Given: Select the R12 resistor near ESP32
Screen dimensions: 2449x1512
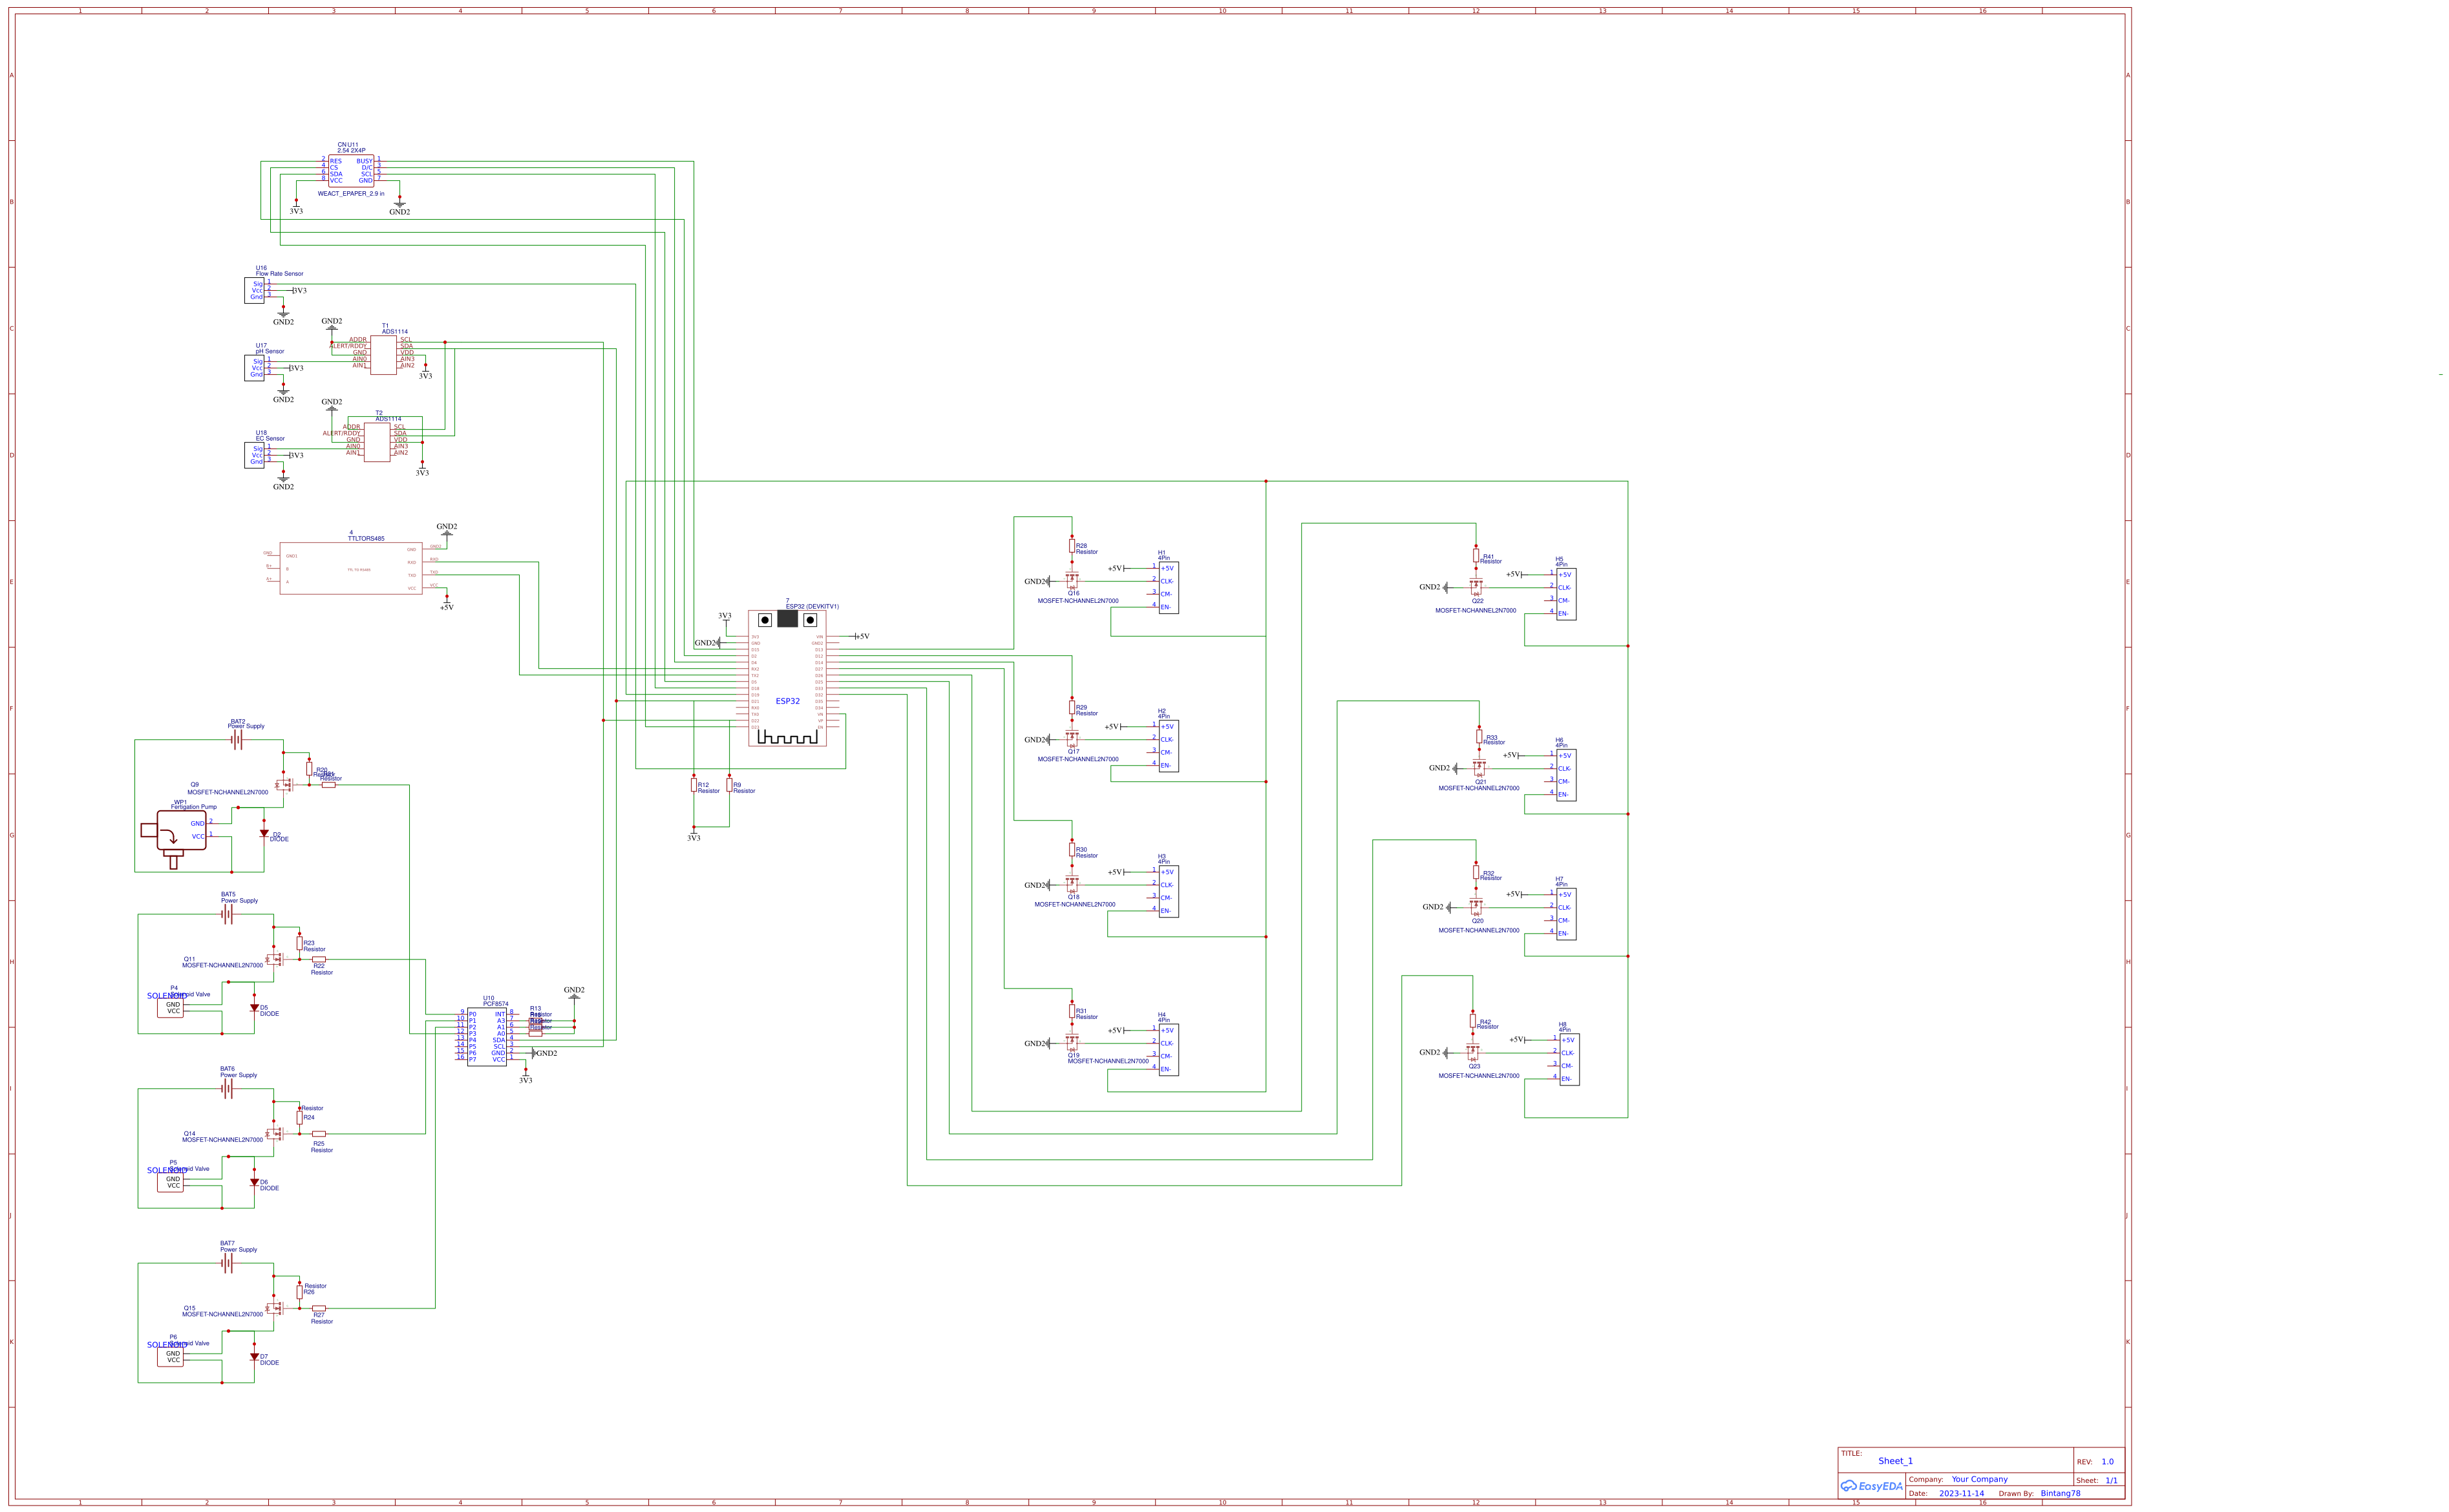Looking at the screenshot, I should coord(694,786).
